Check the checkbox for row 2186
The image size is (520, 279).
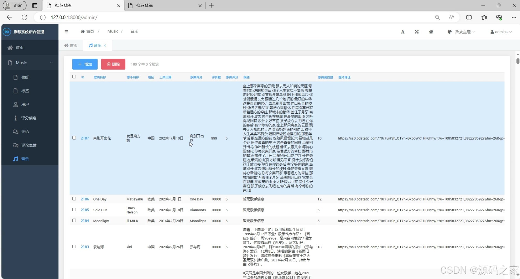point(74,199)
